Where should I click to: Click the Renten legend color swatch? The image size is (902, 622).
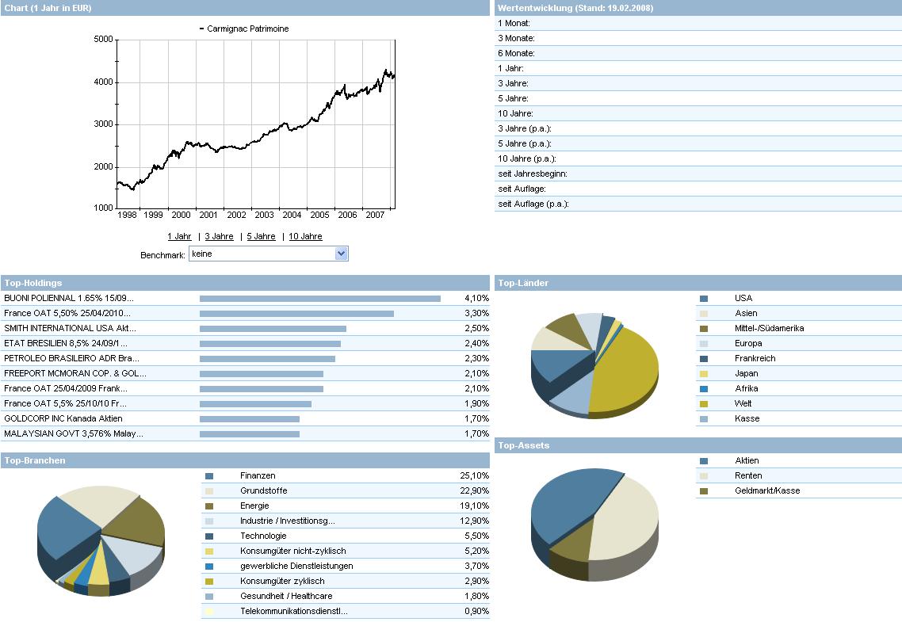coord(704,476)
